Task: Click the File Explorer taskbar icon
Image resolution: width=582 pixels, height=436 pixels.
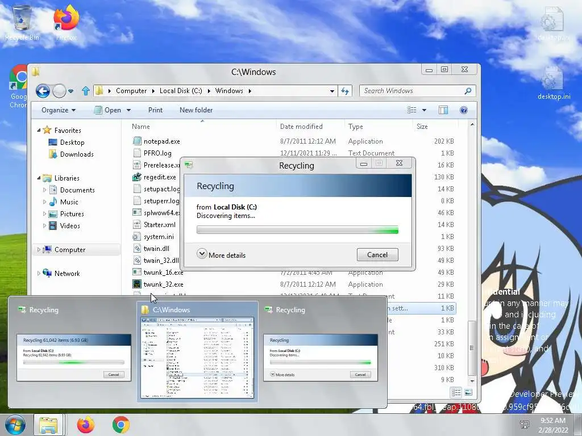Action: point(49,425)
